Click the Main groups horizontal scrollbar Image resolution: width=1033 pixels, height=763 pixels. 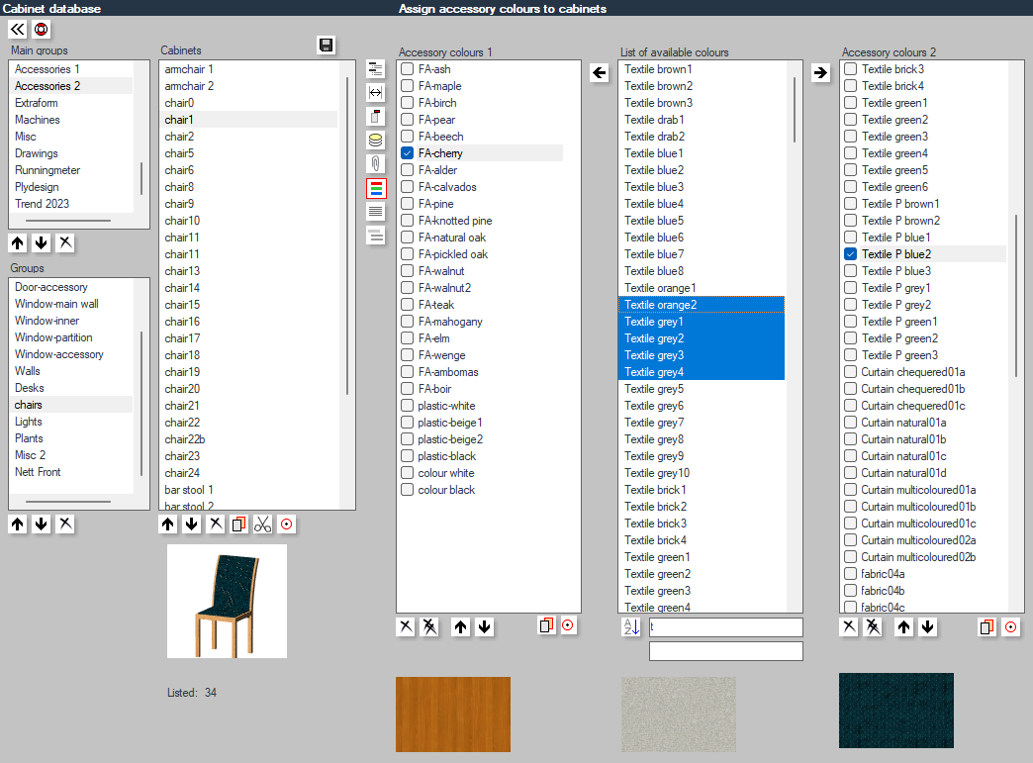68,221
